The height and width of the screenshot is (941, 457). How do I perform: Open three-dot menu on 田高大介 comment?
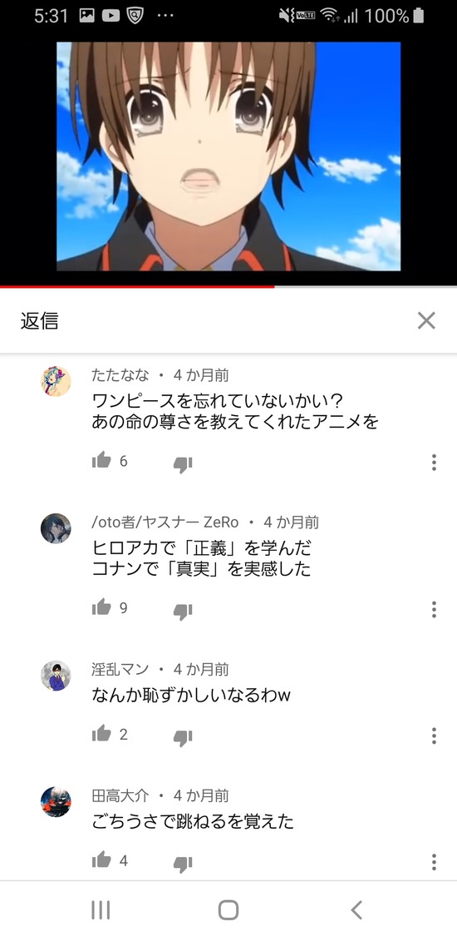click(434, 863)
